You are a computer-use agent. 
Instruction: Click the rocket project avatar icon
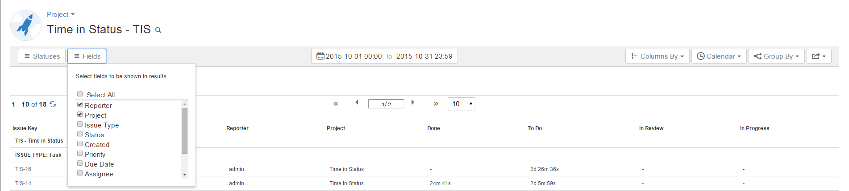click(x=26, y=25)
